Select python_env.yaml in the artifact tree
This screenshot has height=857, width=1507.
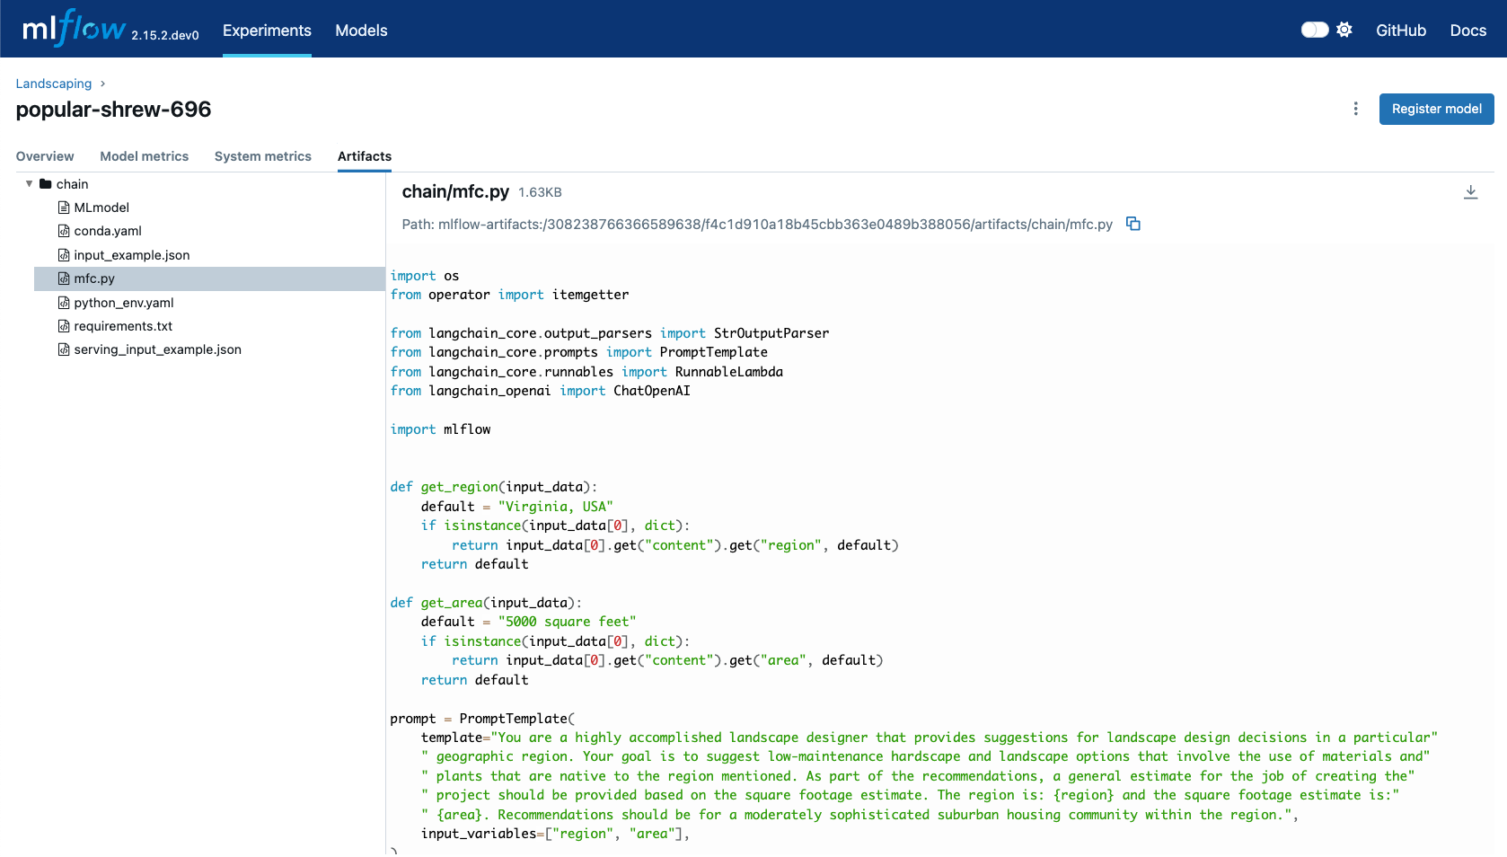125,303
